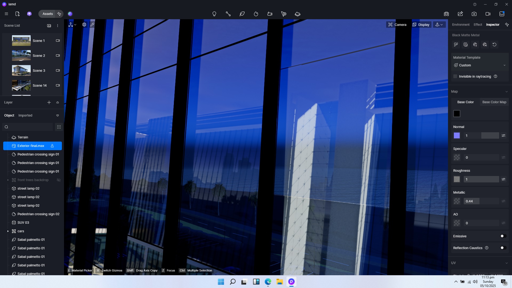Screen dimensions: 512x288
Task: Switch to the Environment tab
Action: click(x=461, y=25)
